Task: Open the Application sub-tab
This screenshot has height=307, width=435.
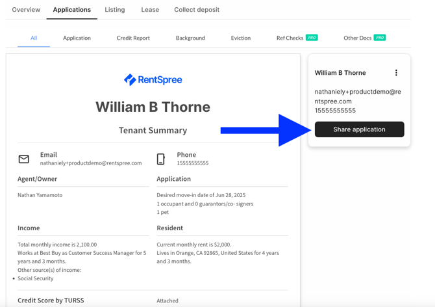Action: pos(77,38)
